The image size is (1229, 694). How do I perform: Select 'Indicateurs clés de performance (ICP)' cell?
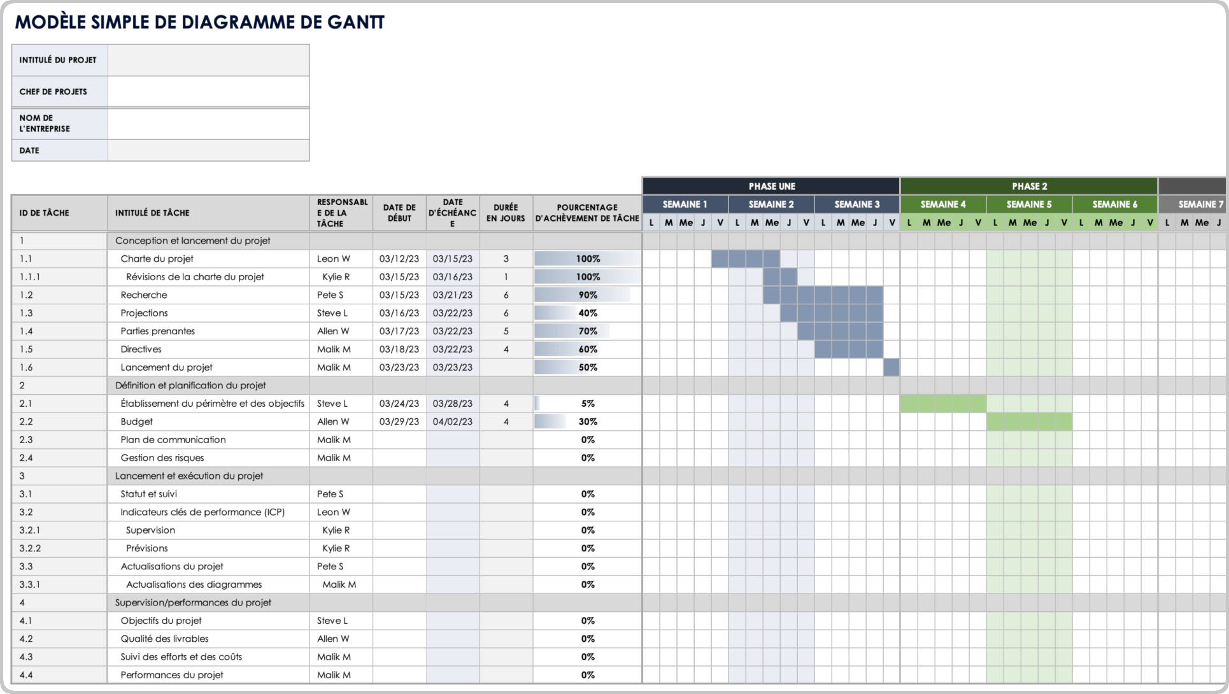(208, 512)
